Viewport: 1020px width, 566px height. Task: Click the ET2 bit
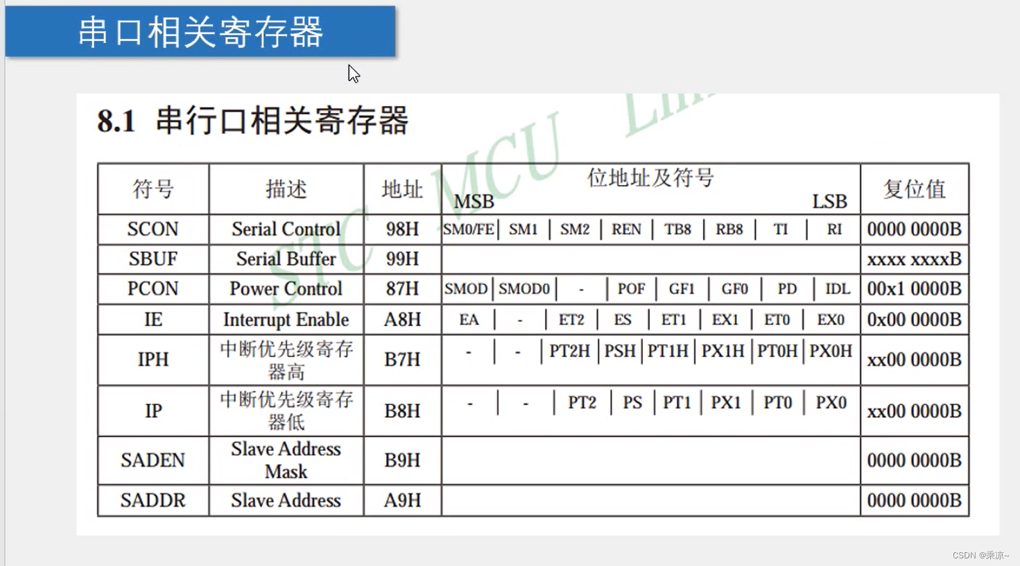(571, 320)
